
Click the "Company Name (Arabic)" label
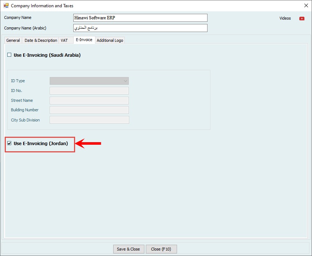(x=25, y=28)
